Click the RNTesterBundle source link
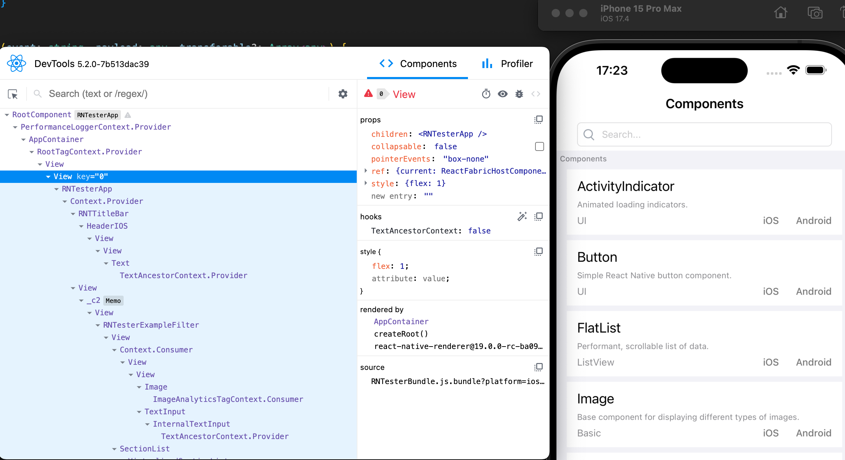Viewport: 845px width, 460px height. click(x=458, y=381)
